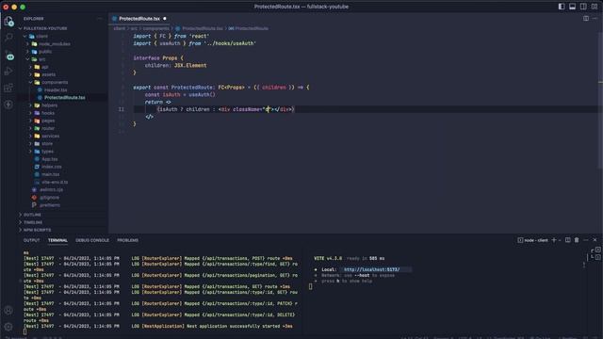Switch to the TERMINAL panel tab
The image size is (603, 339).
point(57,240)
